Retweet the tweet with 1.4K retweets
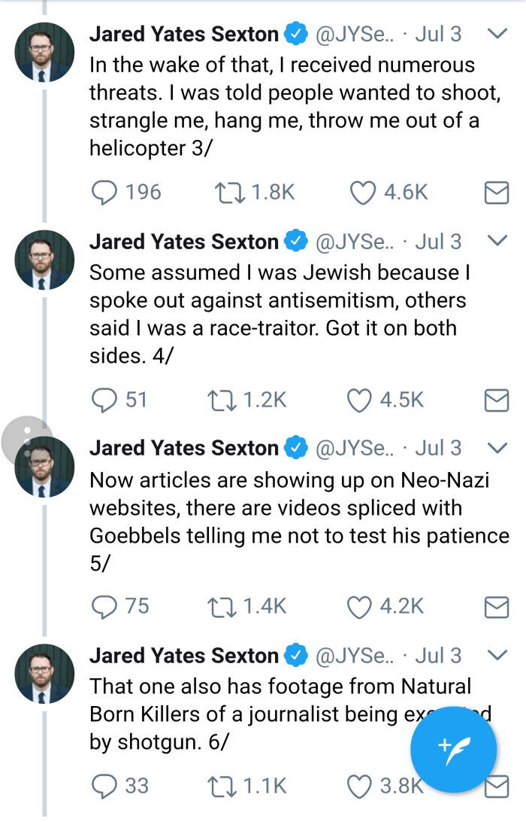 pos(223,605)
